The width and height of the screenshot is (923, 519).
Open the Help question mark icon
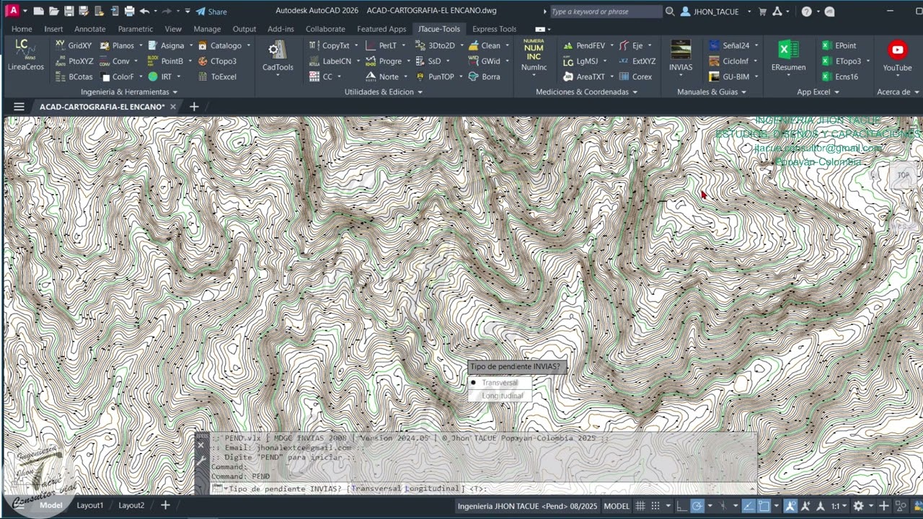point(806,12)
